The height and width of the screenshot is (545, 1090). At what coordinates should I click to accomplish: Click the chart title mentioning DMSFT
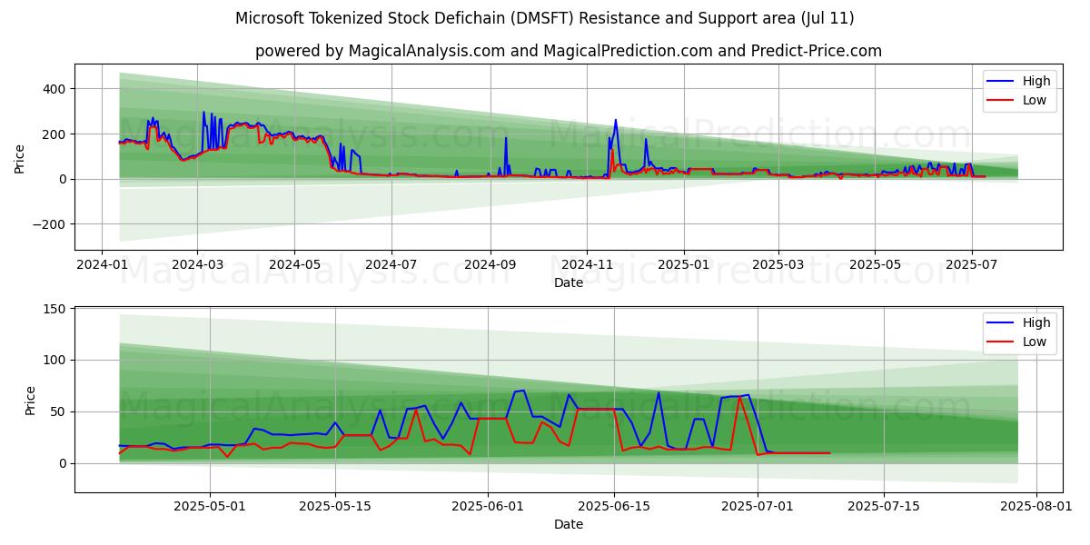pyautogui.click(x=544, y=18)
